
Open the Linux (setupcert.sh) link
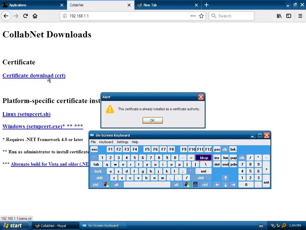point(26,114)
